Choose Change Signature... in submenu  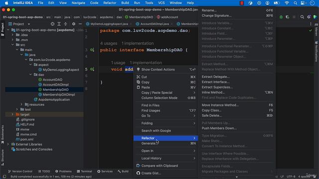237,15
